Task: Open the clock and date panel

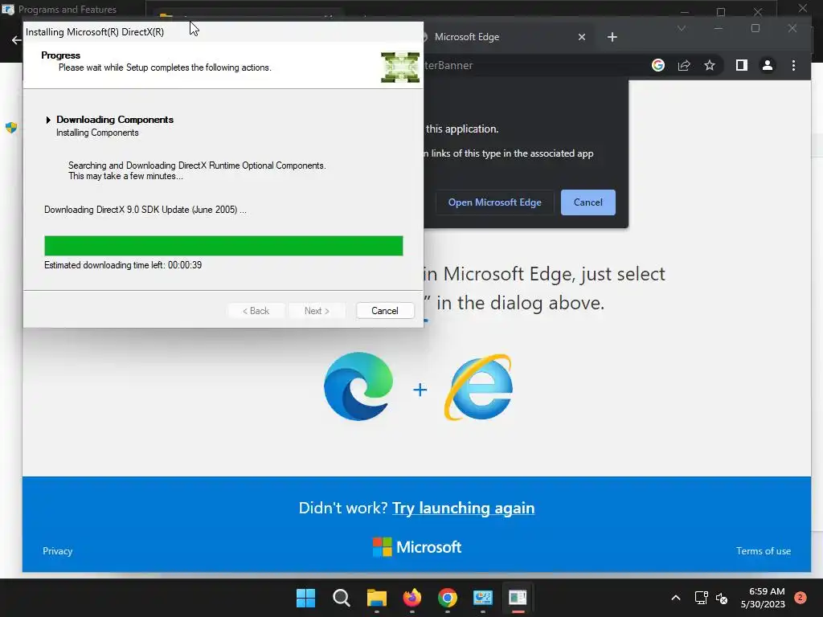Action: 763,598
